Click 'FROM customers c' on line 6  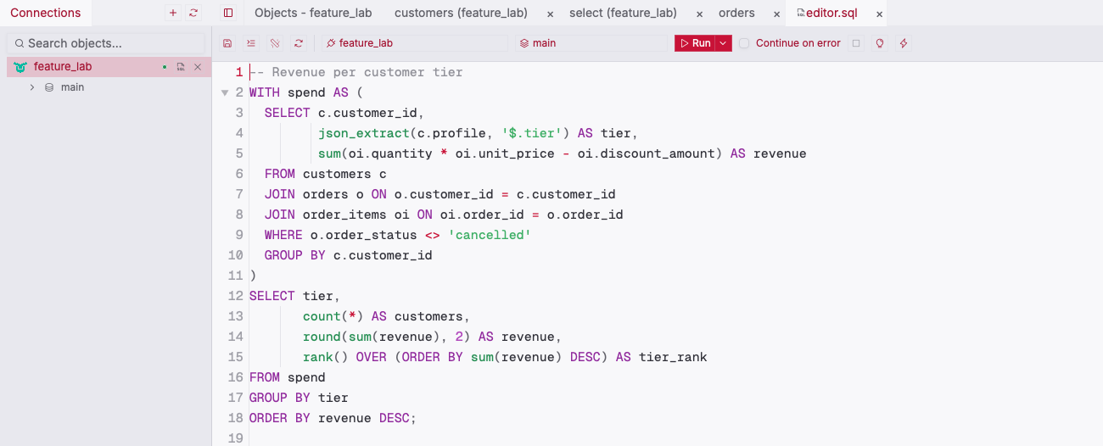pos(326,174)
